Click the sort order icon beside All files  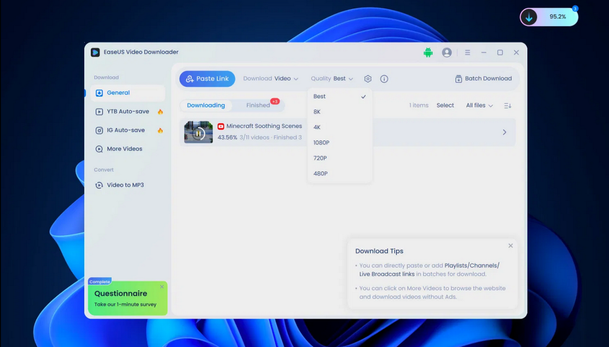(x=507, y=105)
